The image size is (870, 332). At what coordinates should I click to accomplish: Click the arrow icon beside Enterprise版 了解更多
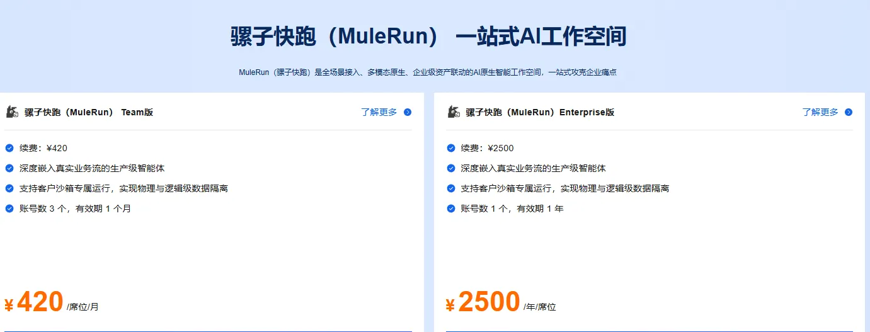click(x=849, y=112)
